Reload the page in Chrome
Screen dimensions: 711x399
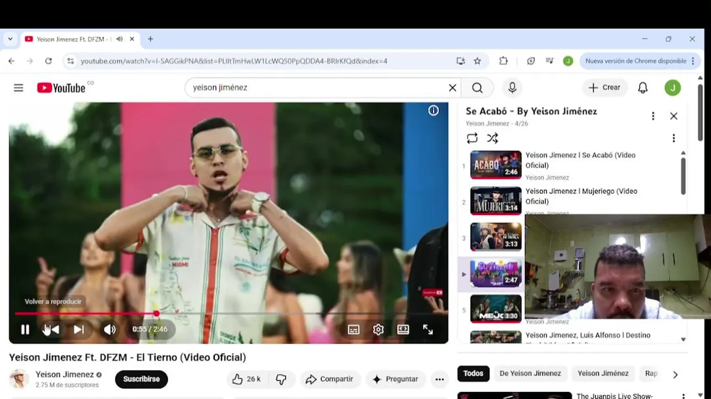coord(48,61)
